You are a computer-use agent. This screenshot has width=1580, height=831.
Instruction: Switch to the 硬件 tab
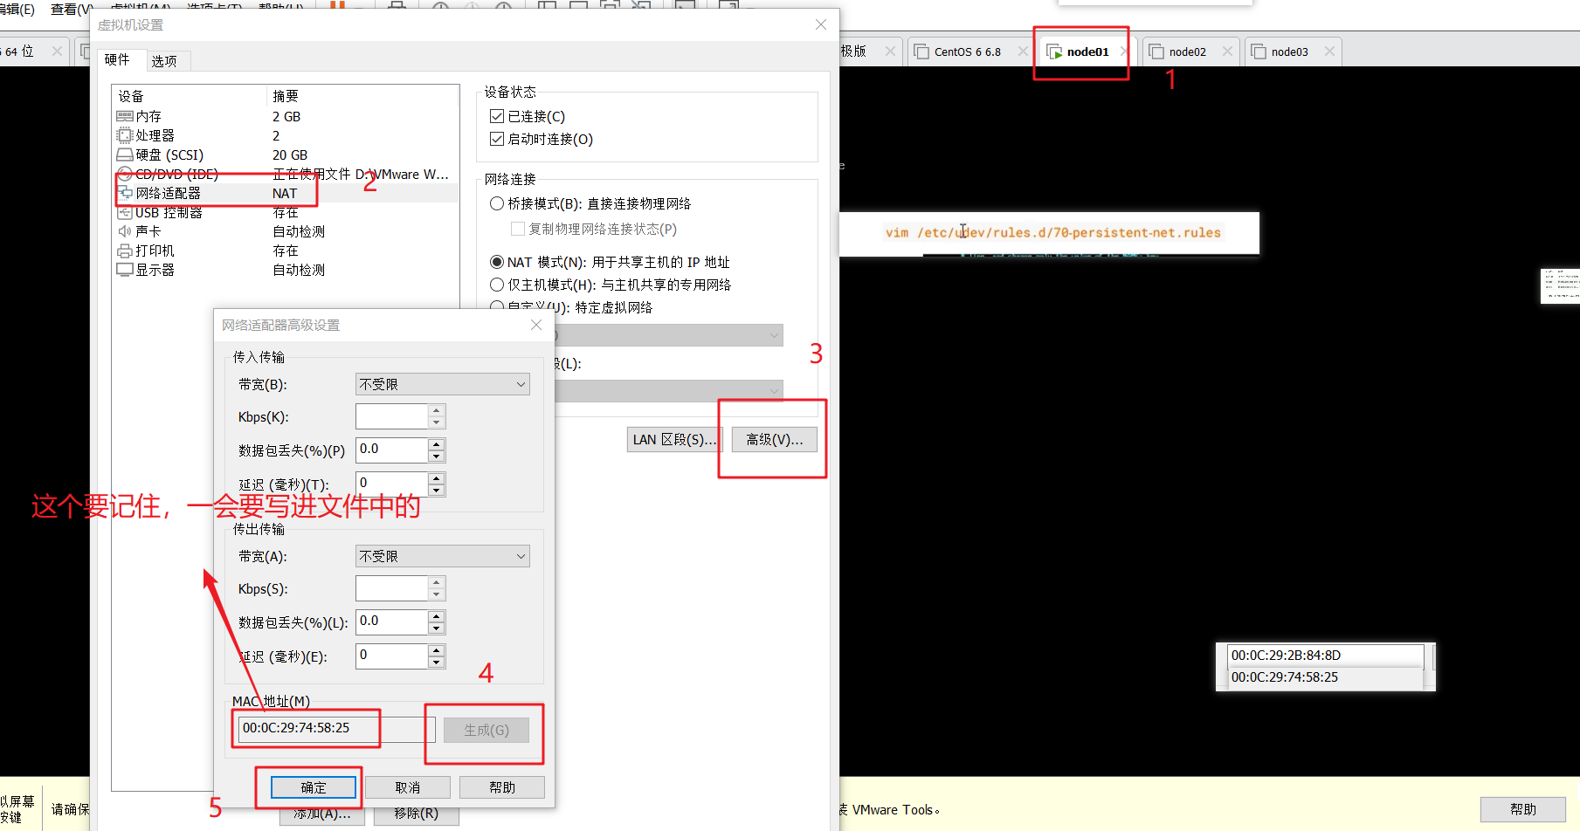coord(117,59)
